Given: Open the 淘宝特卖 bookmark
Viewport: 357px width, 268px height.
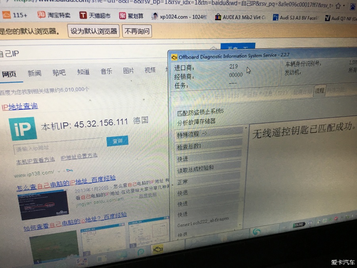Looking at the screenshot, I should click(x=54, y=15).
